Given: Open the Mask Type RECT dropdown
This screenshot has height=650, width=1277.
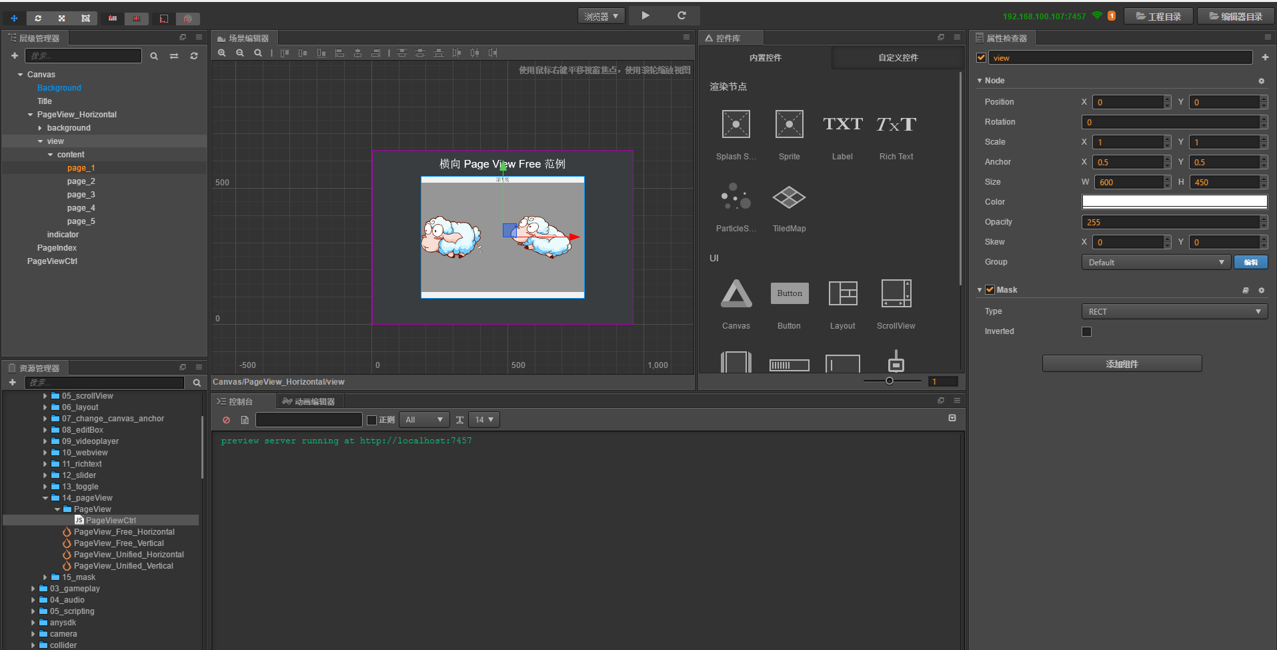Looking at the screenshot, I should coord(1174,312).
